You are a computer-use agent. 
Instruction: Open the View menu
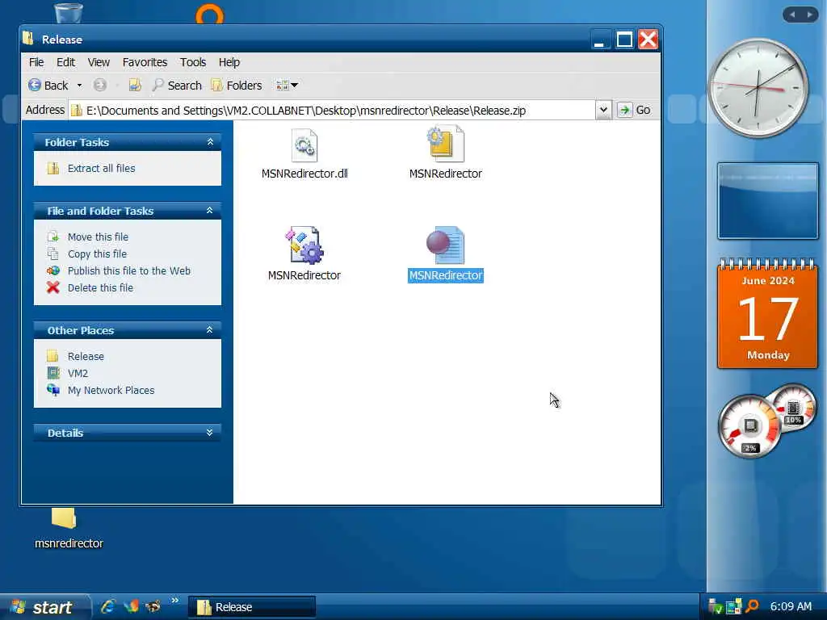click(99, 62)
